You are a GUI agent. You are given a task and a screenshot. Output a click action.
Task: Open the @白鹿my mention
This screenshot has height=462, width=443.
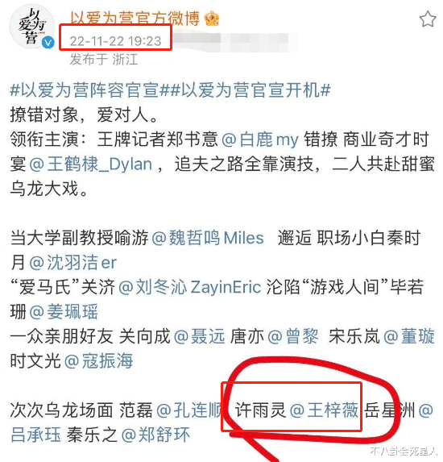(x=260, y=139)
